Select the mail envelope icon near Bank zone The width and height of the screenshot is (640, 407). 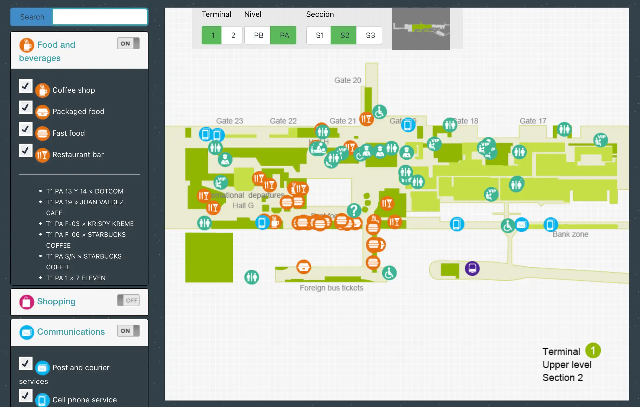(x=522, y=225)
